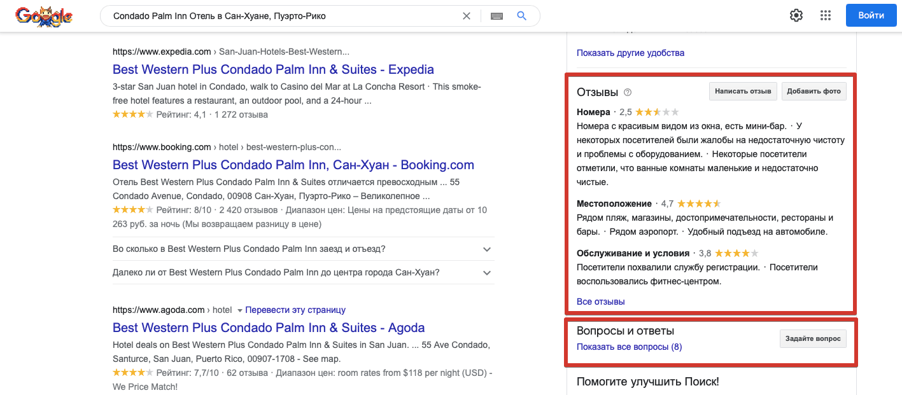Viewport: 902px width, 395px height.
Task: Click the https://www.booking.com URL text
Action: pos(162,147)
